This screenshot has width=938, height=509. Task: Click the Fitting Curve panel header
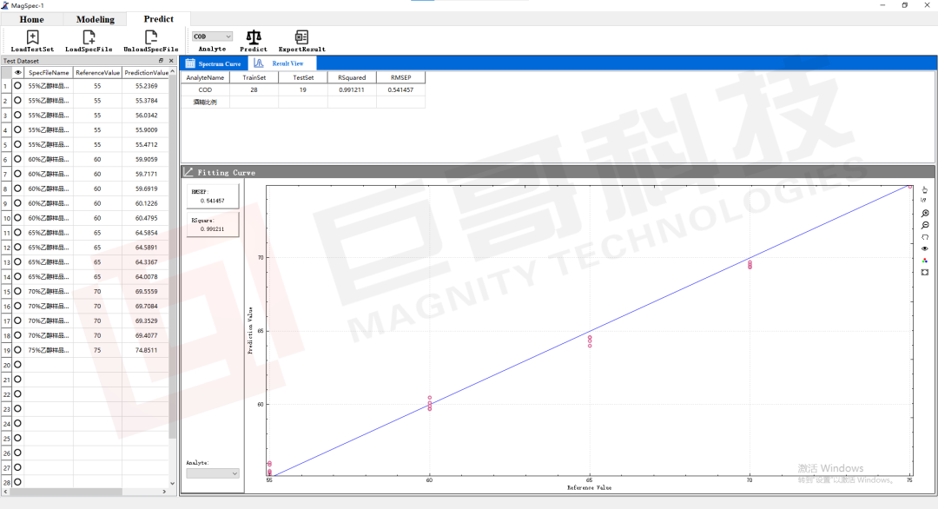coord(558,172)
